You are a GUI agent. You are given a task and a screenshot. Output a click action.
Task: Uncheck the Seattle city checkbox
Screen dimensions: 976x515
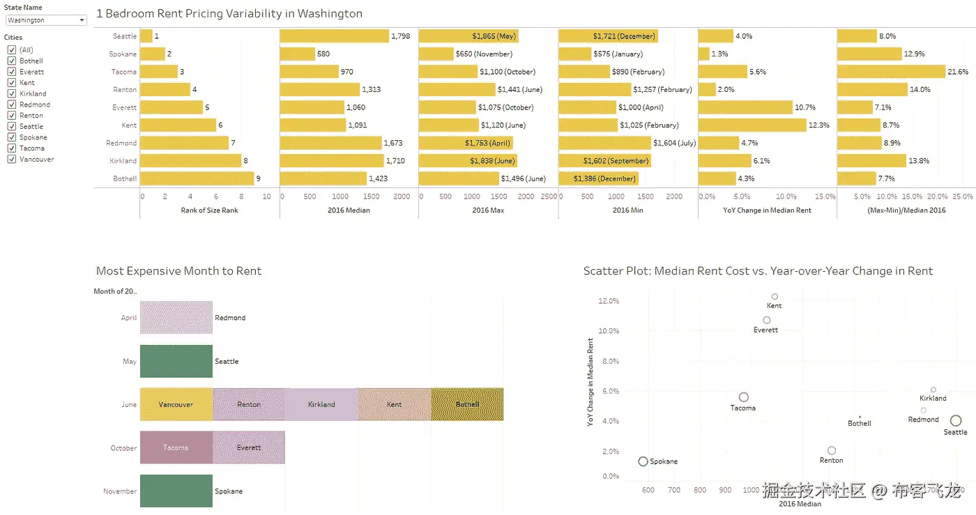click(11, 127)
